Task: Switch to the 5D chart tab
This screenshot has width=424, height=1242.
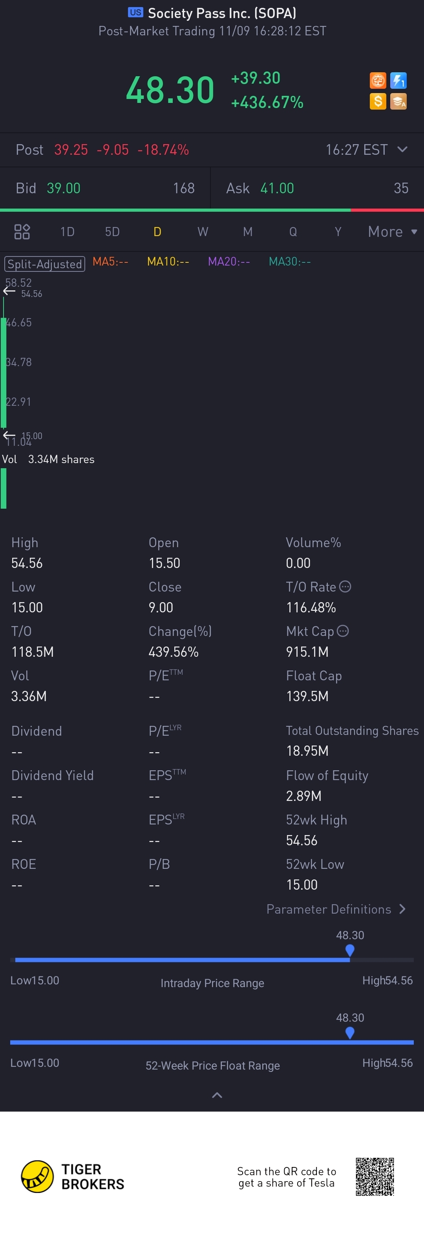Action: click(112, 232)
